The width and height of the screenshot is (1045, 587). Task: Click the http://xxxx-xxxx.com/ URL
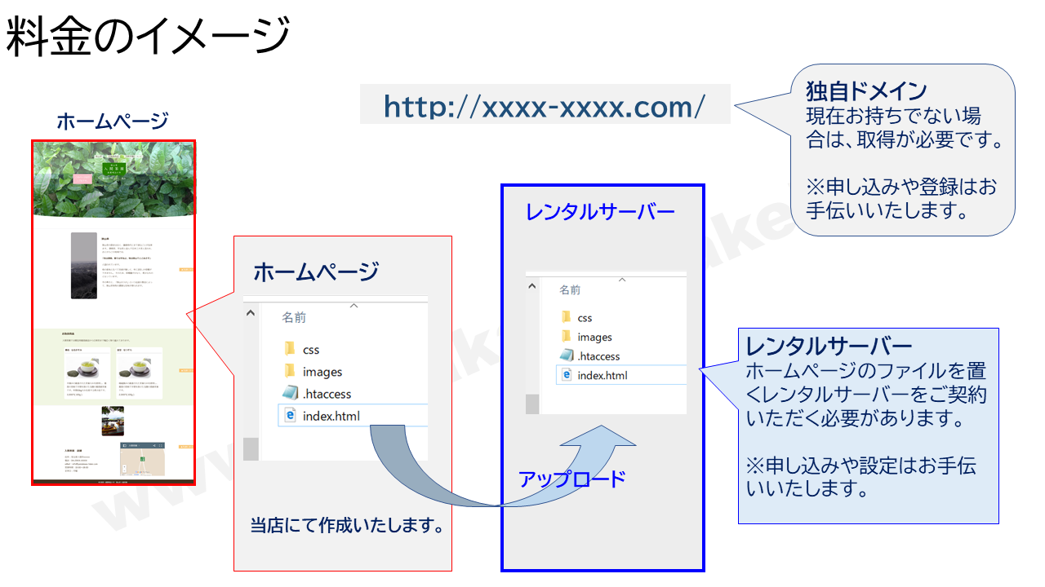(545, 106)
